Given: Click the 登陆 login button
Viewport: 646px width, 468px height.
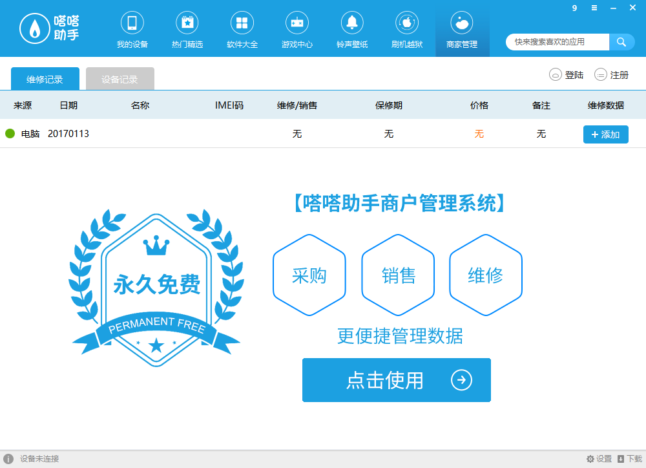Looking at the screenshot, I should (x=567, y=74).
